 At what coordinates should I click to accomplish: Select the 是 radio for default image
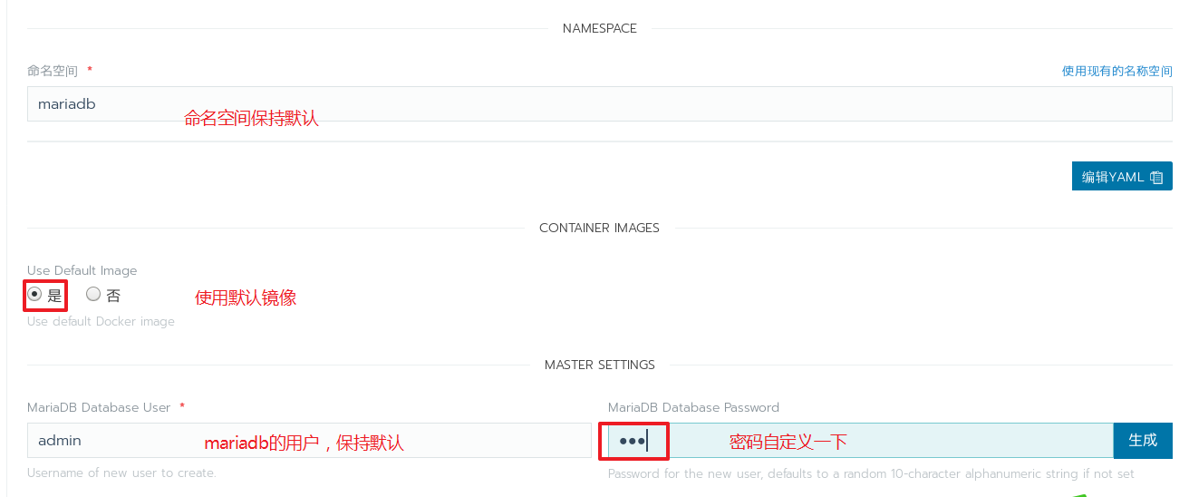[x=34, y=294]
